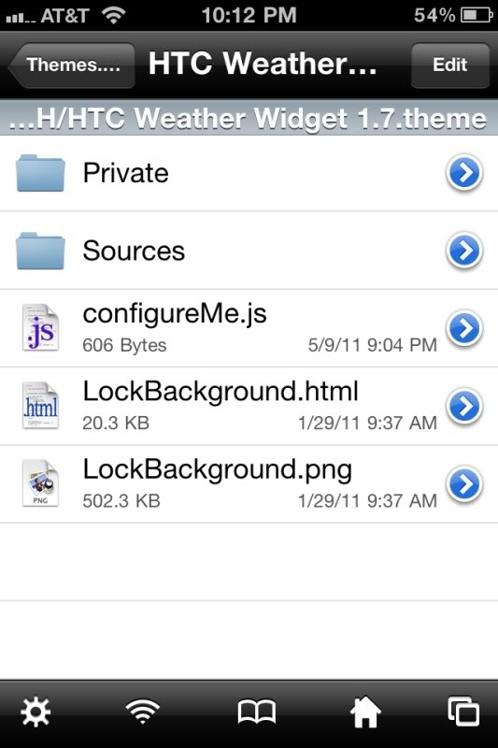Go back to Themes folder

pos(72,65)
